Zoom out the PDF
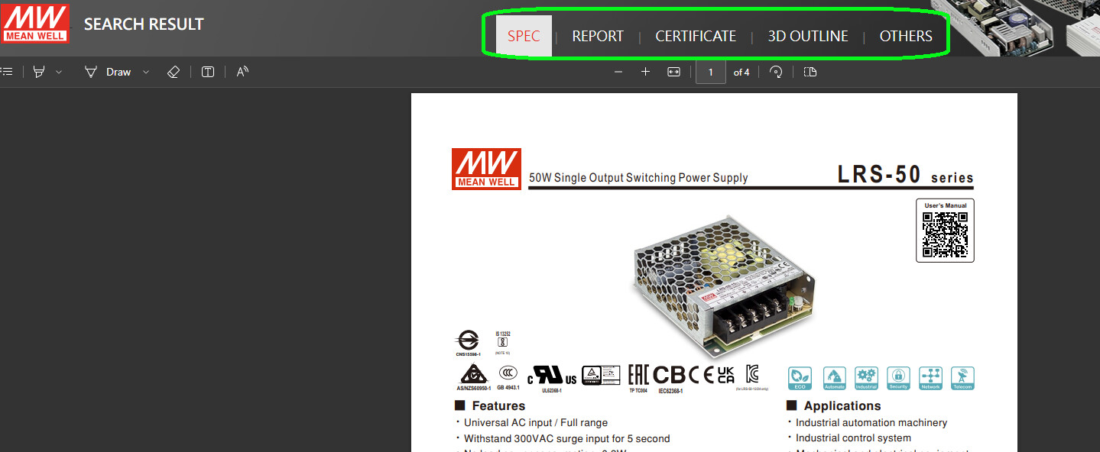The height and width of the screenshot is (452, 1100). [x=618, y=72]
